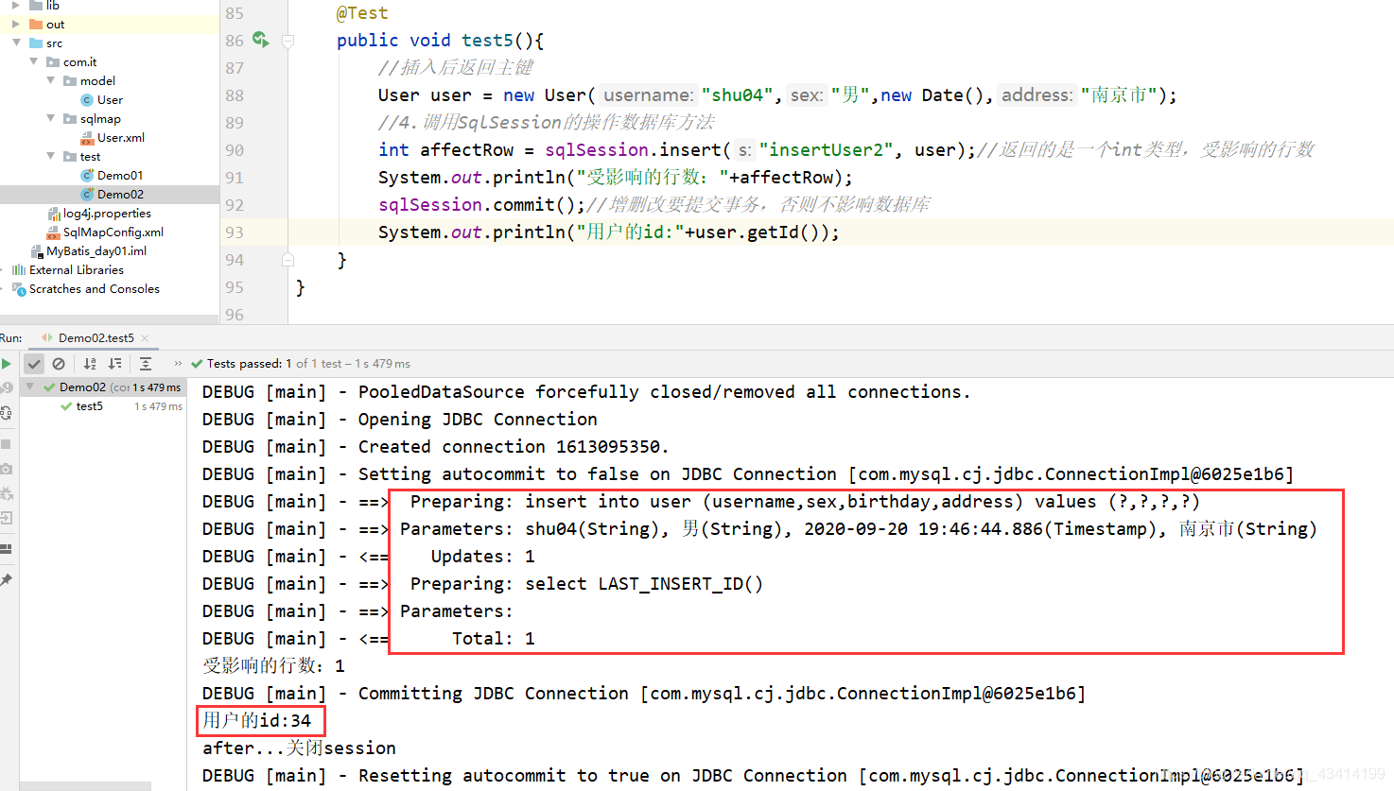Image resolution: width=1394 pixels, height=791 pixels.
Task: Click the Expand All tests icon
Action: click(x=146, y=364)
